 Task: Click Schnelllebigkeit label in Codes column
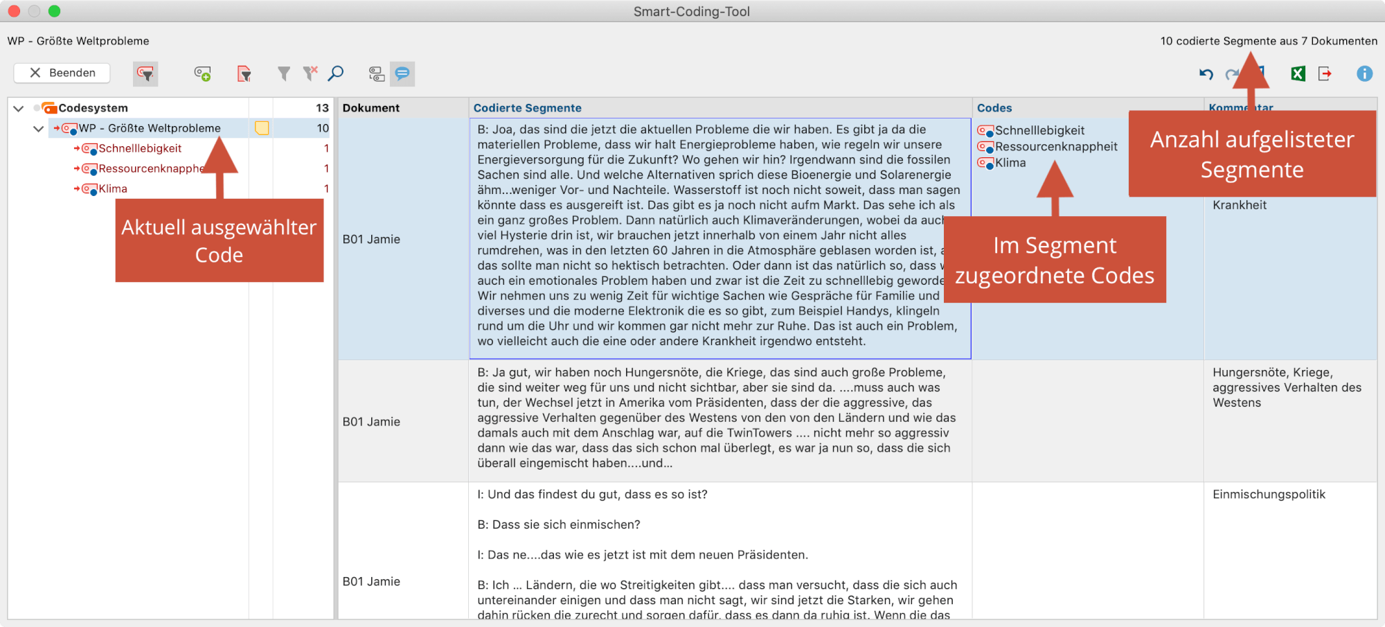tap(1039, 130)
